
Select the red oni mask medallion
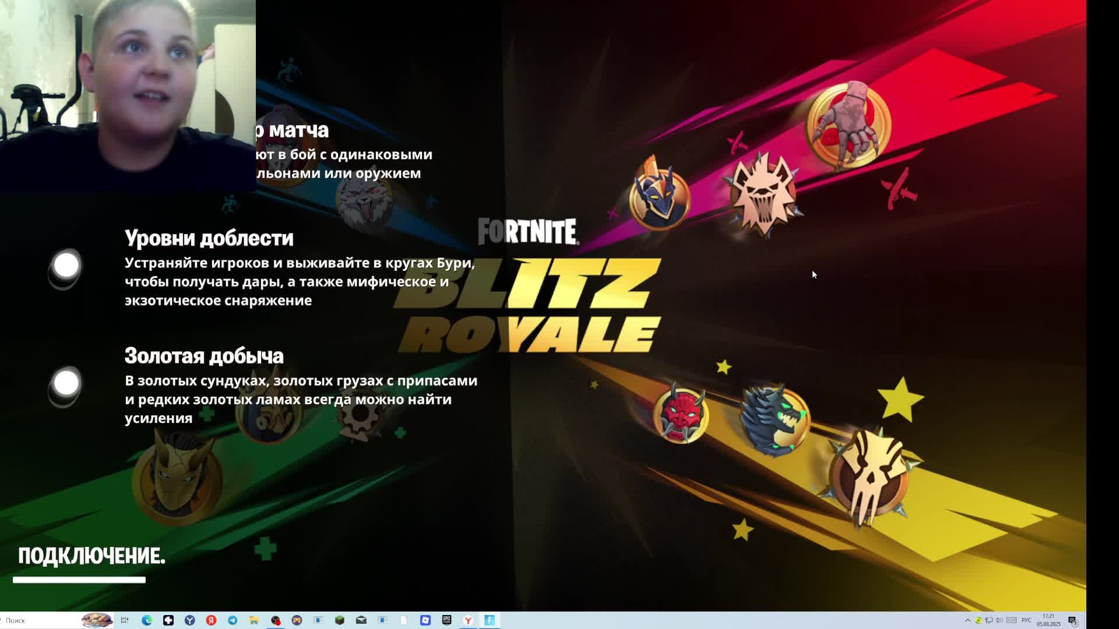680,415
